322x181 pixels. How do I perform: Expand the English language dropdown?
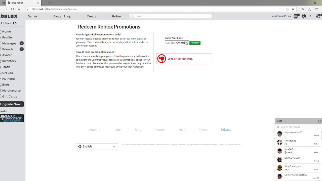pos(97,147)
